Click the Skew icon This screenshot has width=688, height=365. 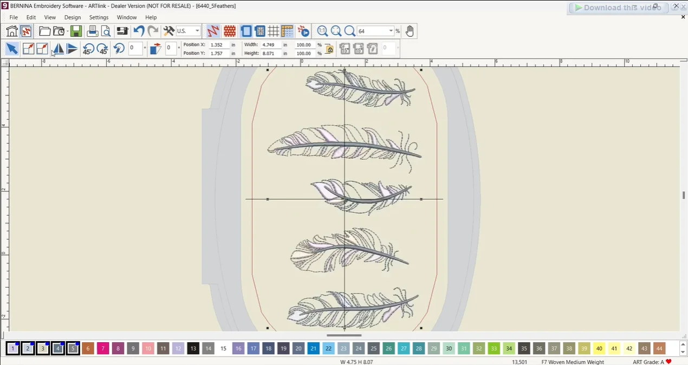point(155,49)
